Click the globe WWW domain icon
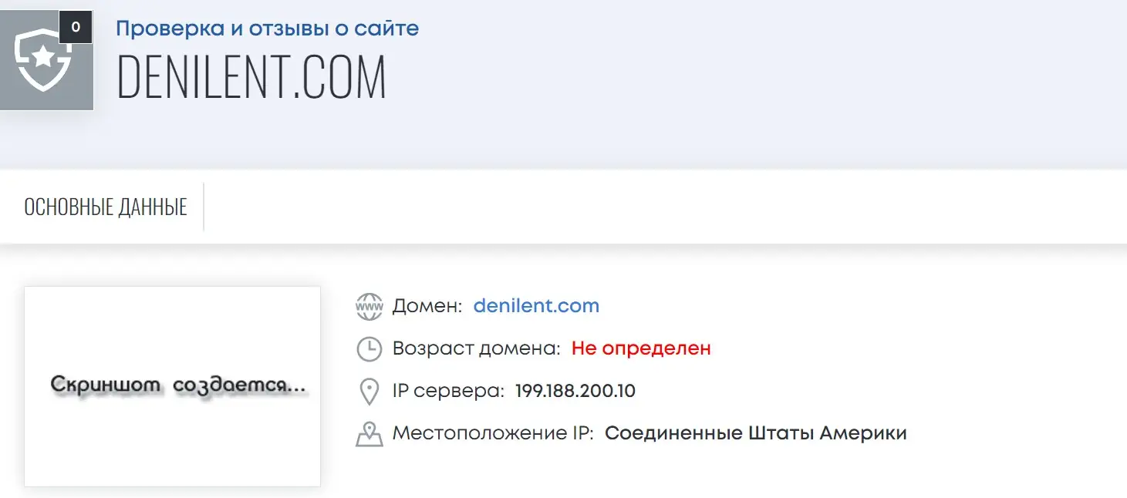Image resolution: width=1127 pixels, height=498 pixels. tap(369, 306)
